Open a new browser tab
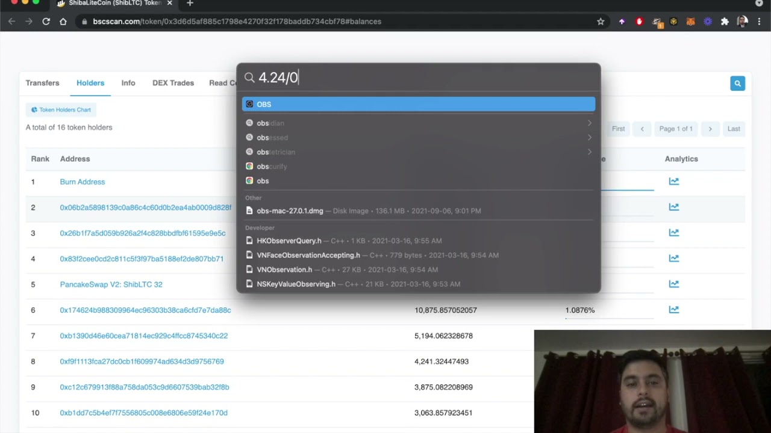 pyautogui.click(x=190, y=4)
